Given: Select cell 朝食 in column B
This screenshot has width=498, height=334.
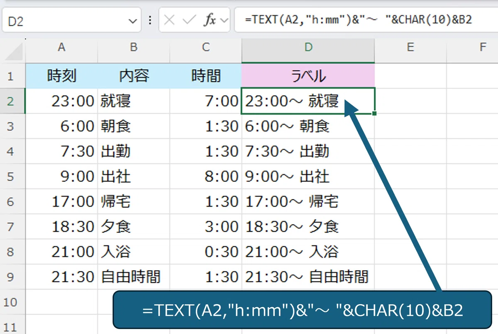Looking at the screenshot, I should click(134, 126).
